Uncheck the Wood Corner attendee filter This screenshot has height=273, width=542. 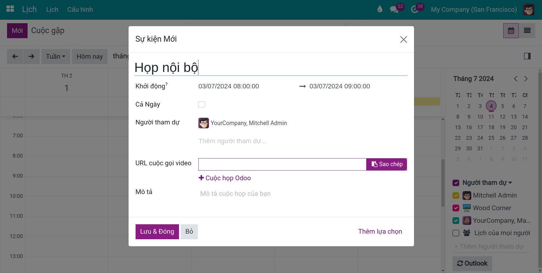(456, 208)
